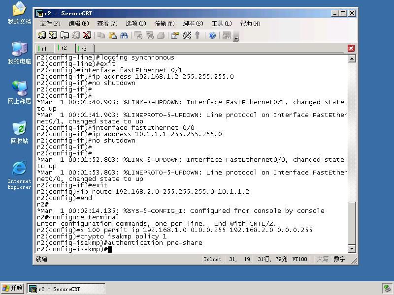
Task: Click the r2 - SecureCRT taskbar button
Action: click(x=66, y=289)
